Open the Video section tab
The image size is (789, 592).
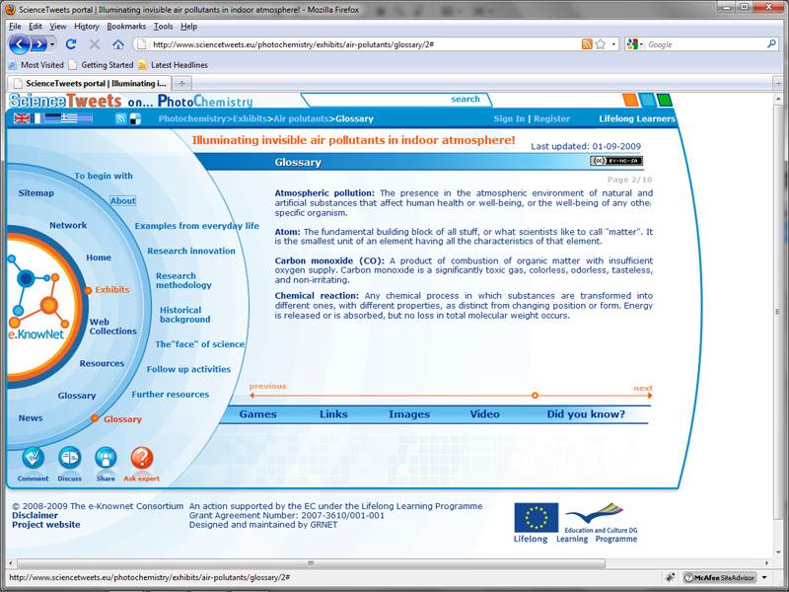coord(484,414)
